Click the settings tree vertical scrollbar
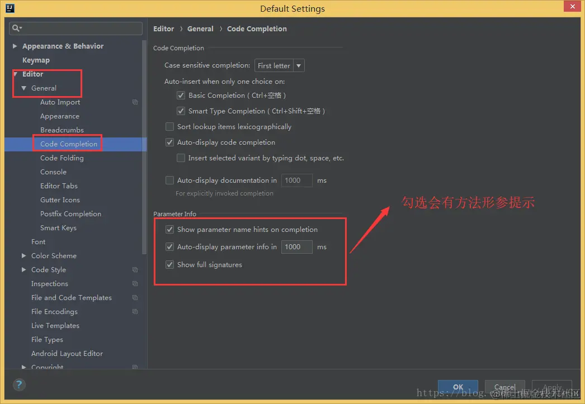Image resolution: width=585 pixels, height=404 pixels. tap(144, 147)
